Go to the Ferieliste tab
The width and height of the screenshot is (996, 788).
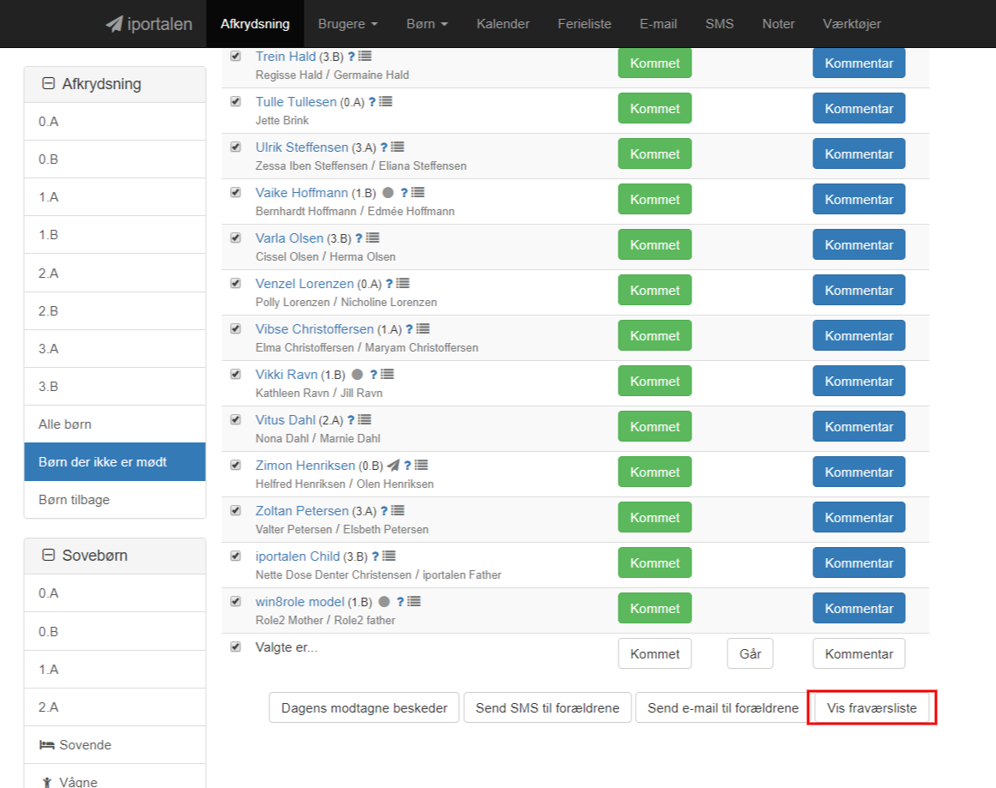[584, 24]
